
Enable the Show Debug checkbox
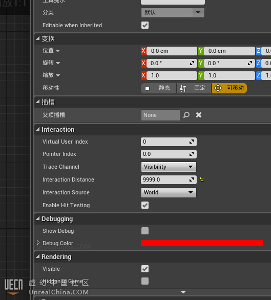[x=145, y=231]
